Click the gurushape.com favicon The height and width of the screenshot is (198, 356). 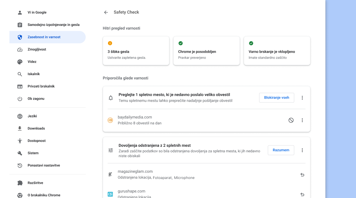point(110,194)
